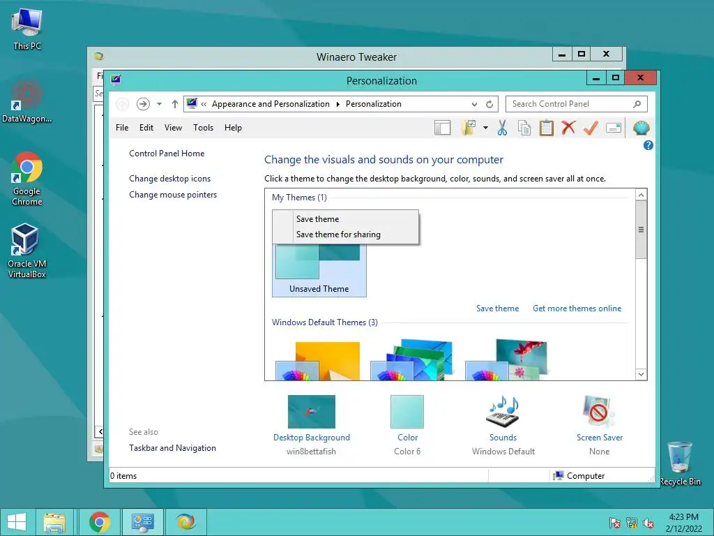This screenshot has width=714, height=536.
Task: Open the Edit menu
Action: click(x=146, y=128)
